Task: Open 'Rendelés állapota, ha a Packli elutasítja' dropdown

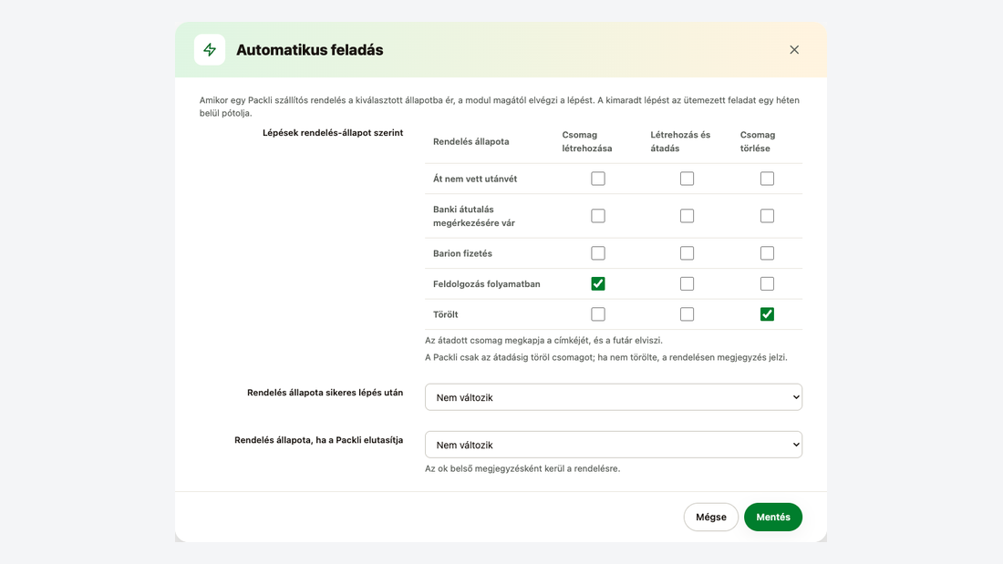Action: click(614, 445)
